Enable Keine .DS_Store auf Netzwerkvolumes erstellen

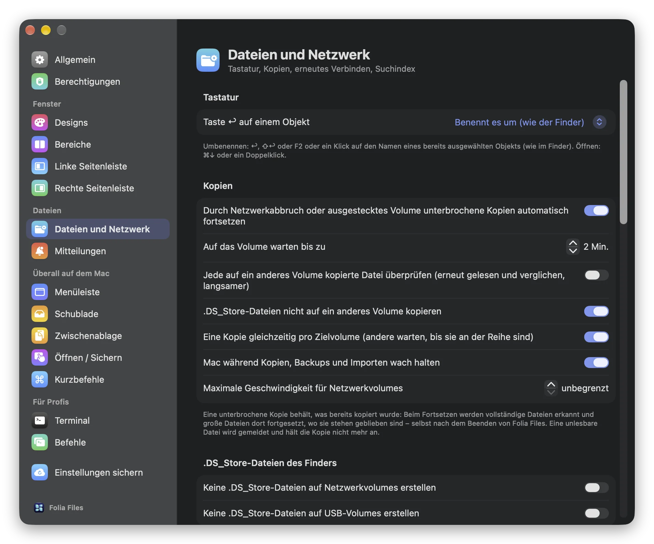coord(596,488)
